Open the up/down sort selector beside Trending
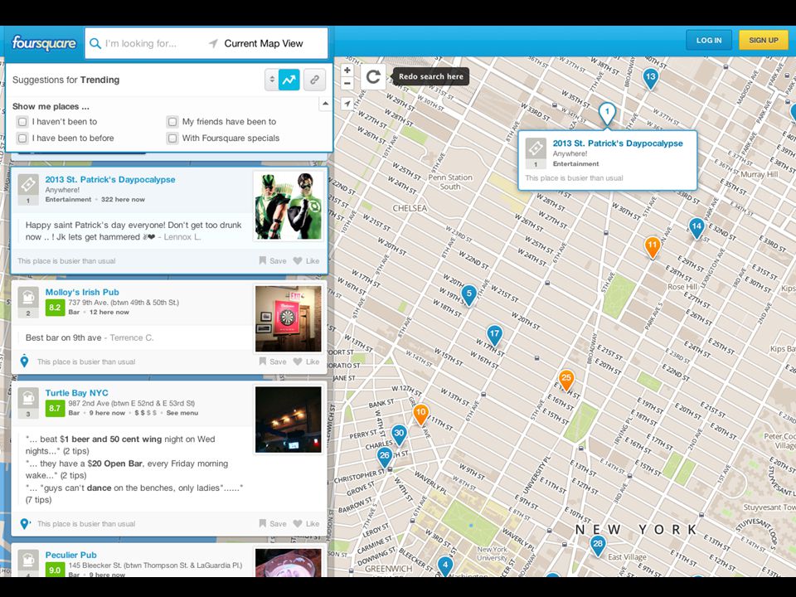The image size is (796, 597). (x=272, y=80)
